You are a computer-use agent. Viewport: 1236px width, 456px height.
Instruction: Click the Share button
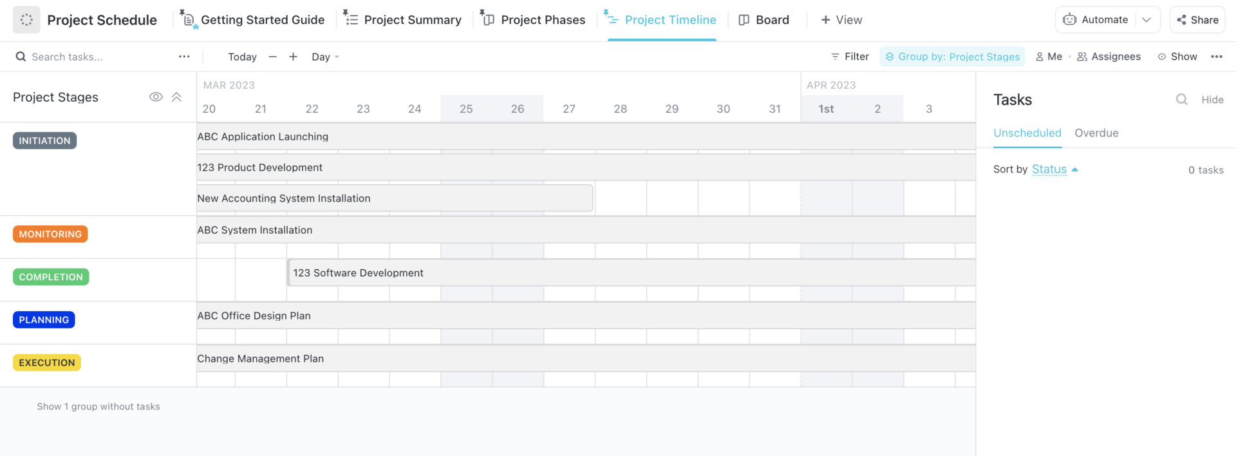coord(1197,20)
